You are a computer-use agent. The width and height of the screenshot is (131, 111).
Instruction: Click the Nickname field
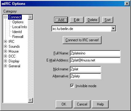click(85, 69)
